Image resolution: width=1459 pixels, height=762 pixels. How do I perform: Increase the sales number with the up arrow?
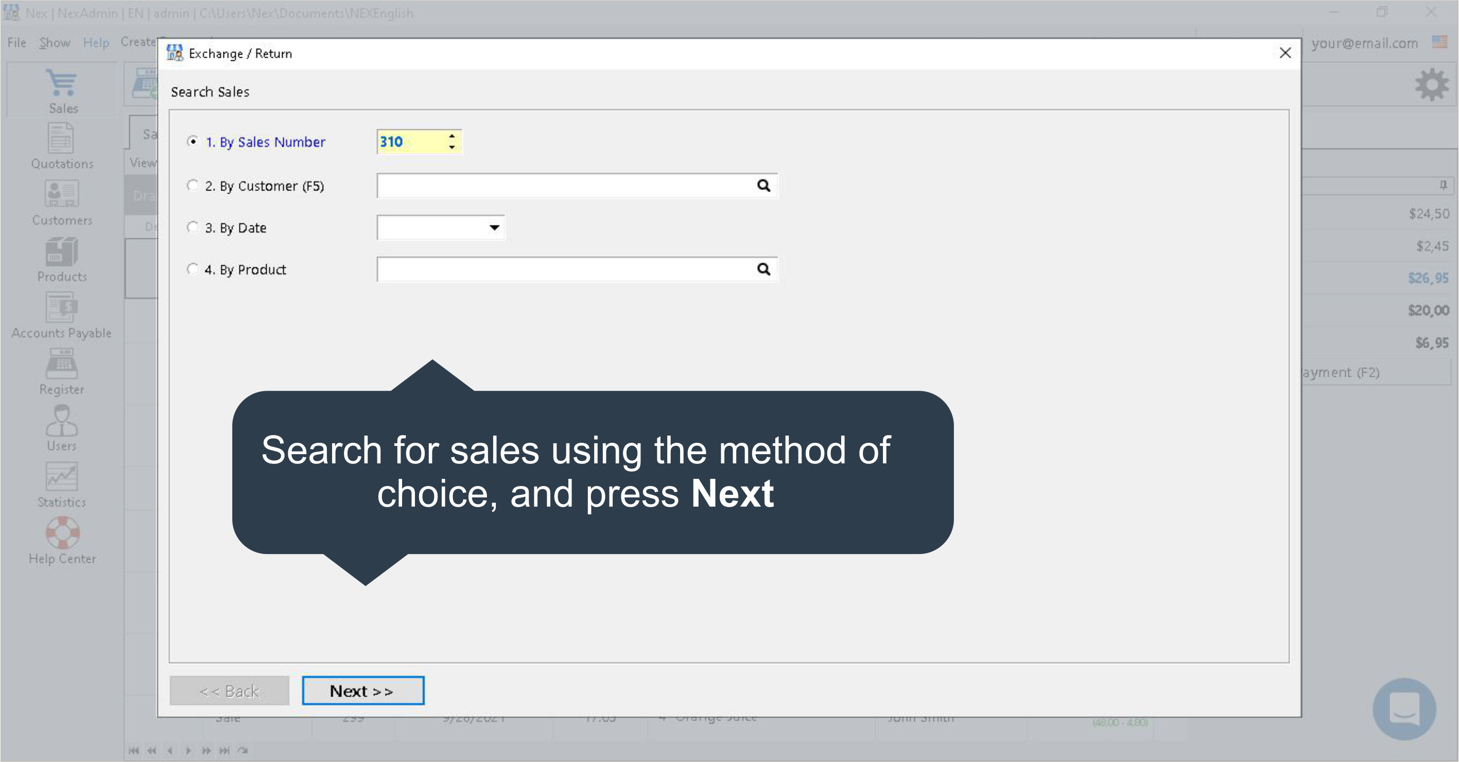point(451,136)
